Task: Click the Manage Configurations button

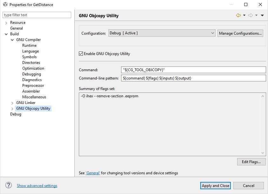Action: [240, 33]
